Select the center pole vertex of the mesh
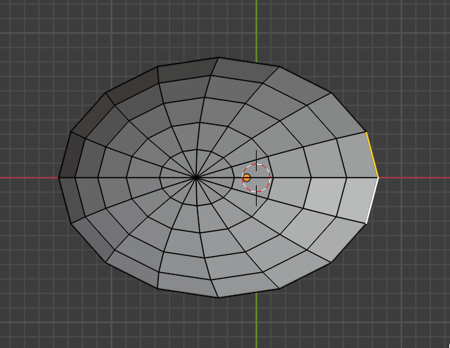450x348 pixels. pos(196,178)
